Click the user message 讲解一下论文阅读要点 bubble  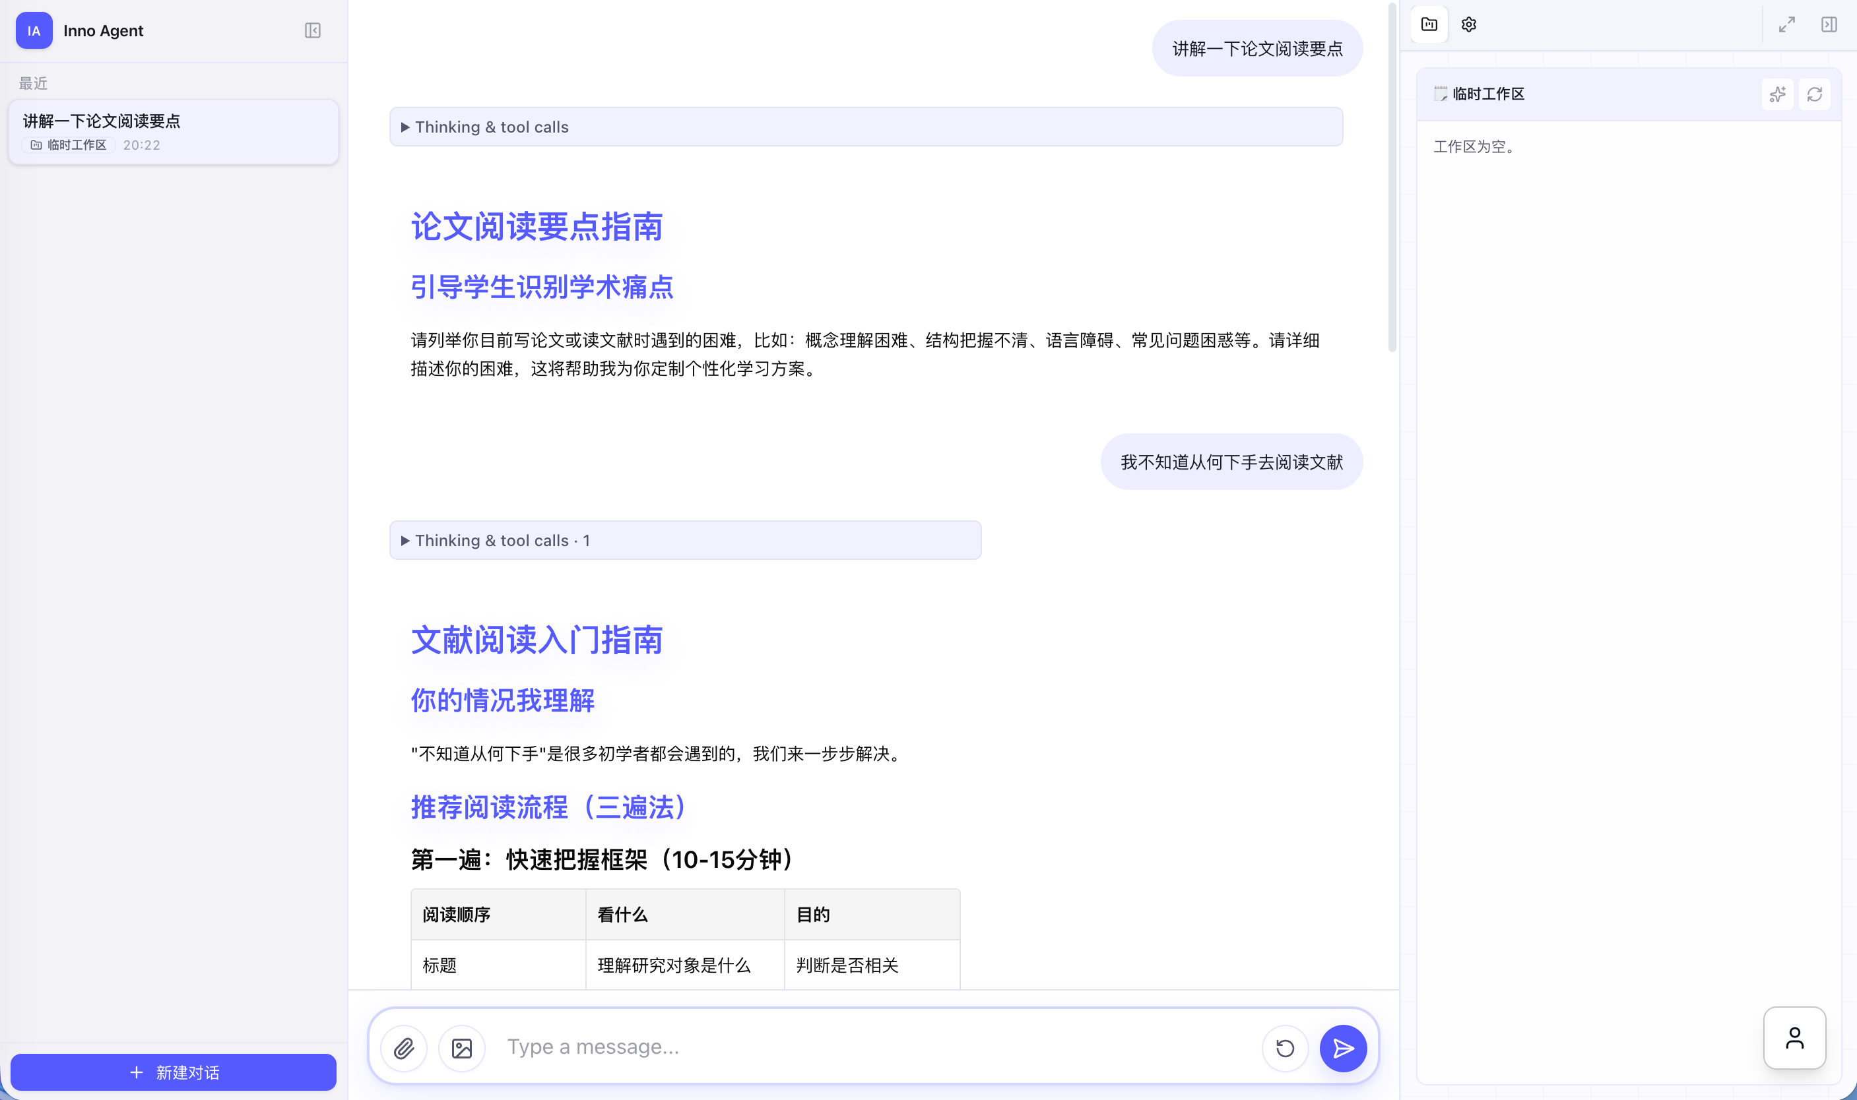point(1257,48)
